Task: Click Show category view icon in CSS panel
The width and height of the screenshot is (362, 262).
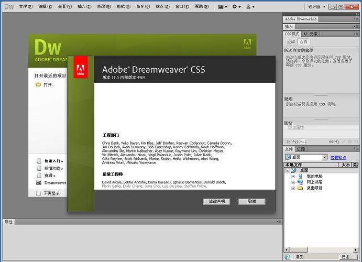Action: [288, 141]
